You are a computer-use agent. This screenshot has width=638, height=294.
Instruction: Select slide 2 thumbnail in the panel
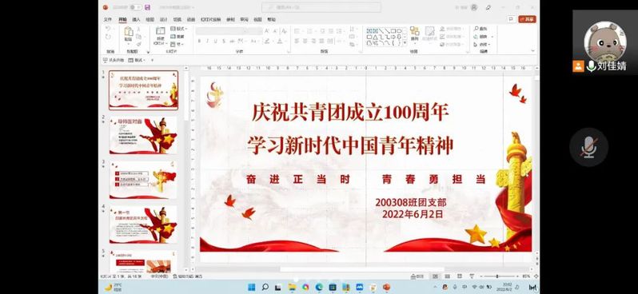click(x=143, y=135)
